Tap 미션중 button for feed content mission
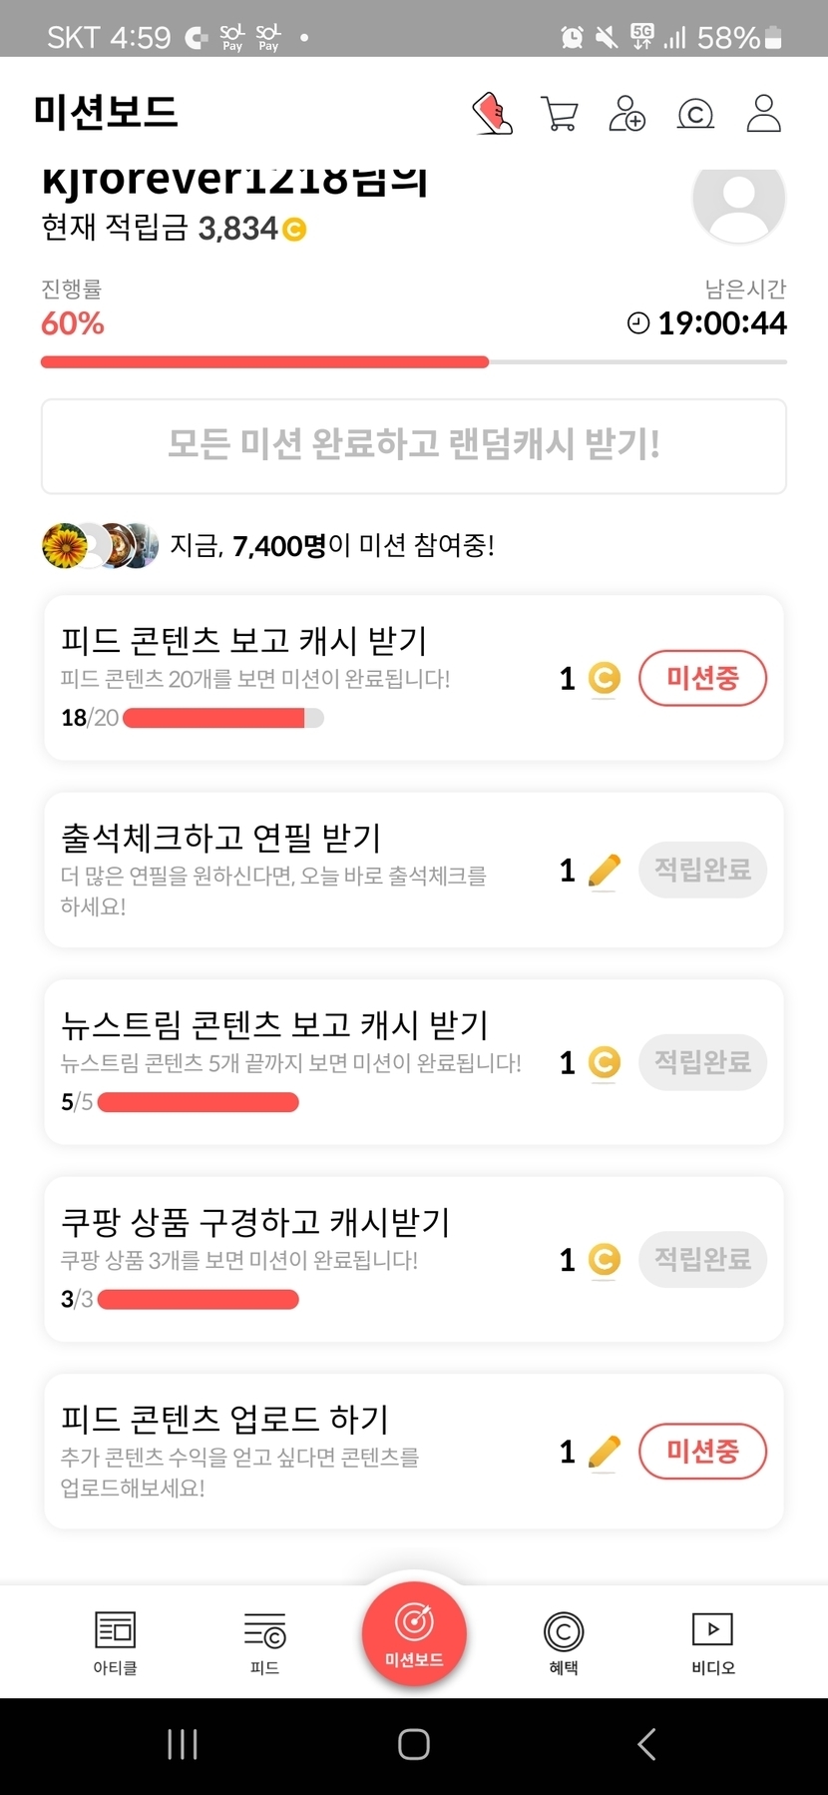Screen dimensions: 828x1795 tap(702, 679)
